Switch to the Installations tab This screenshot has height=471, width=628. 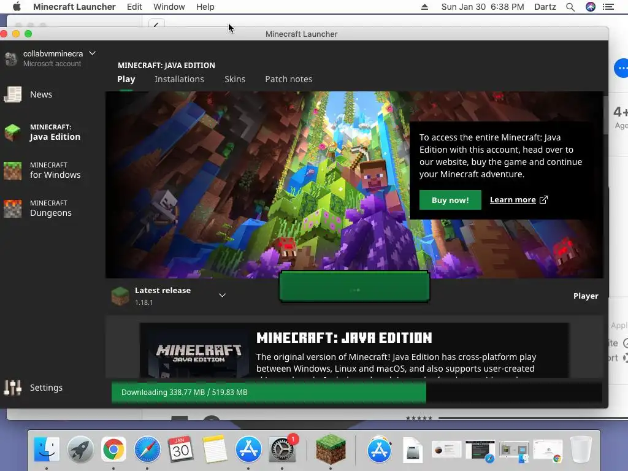179,79
